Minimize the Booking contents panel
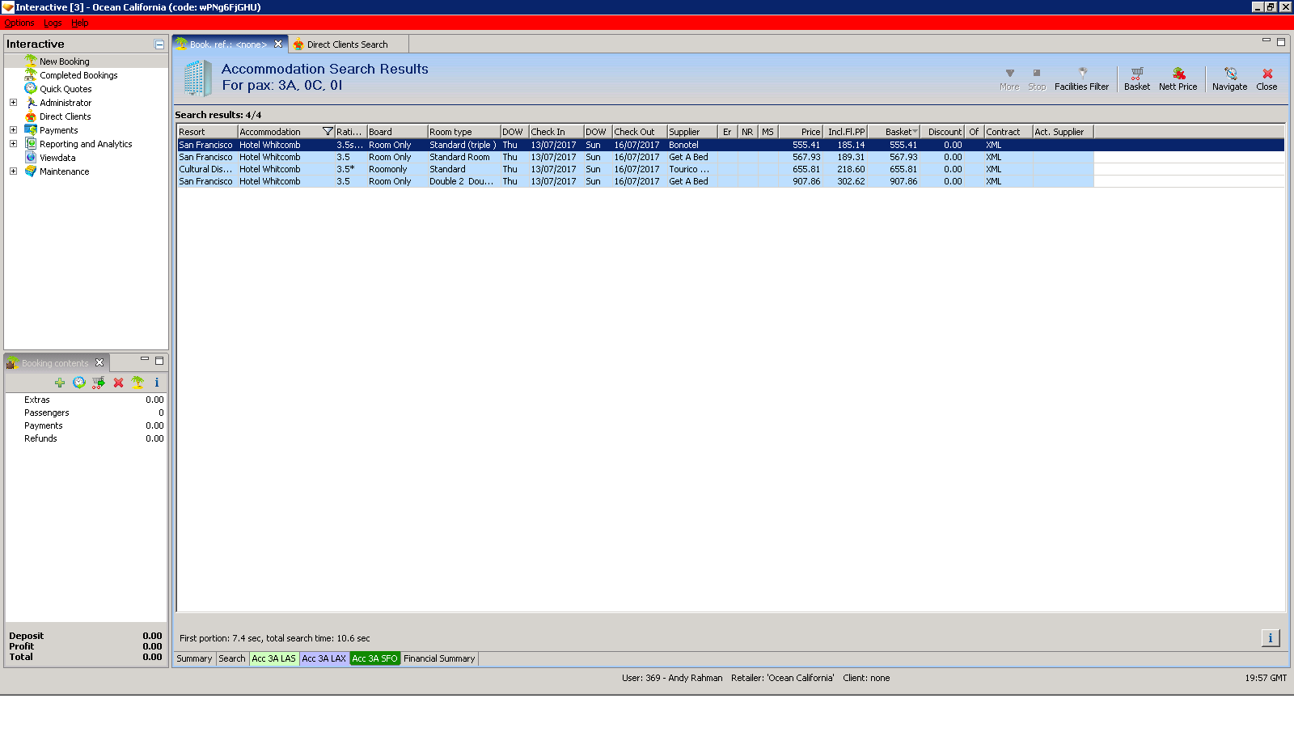This screenshot has width=1294, height=749. [x=145, y=359]
